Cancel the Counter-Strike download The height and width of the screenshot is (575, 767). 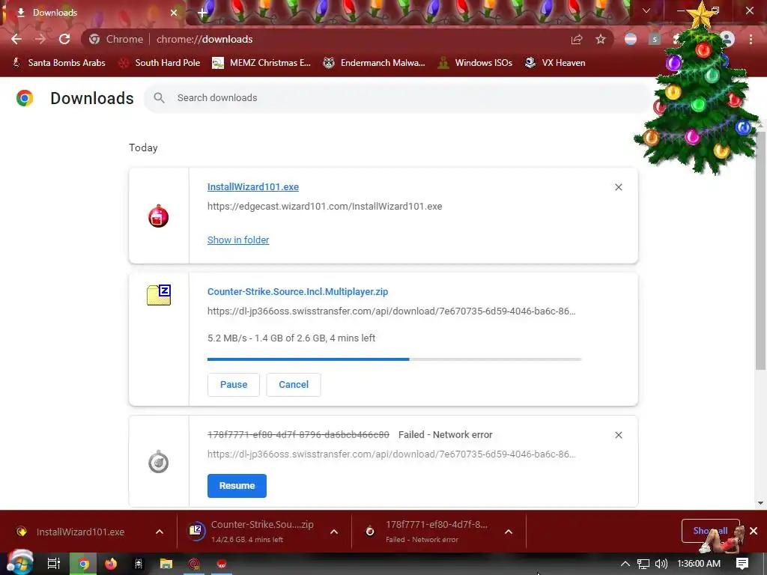tap(294, 385)
